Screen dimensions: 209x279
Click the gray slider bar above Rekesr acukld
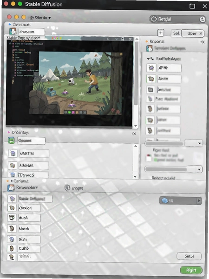click(166, 169)
